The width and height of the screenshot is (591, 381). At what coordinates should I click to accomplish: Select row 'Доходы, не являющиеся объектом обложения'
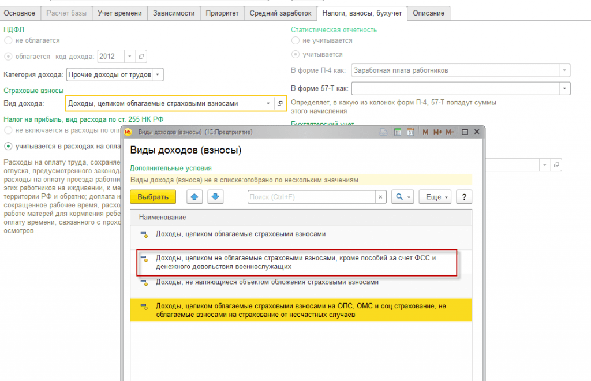pos(267,282)
